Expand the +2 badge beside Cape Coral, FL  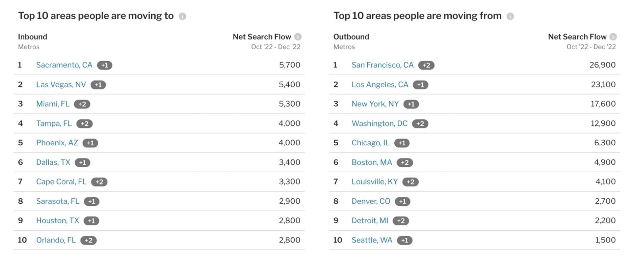(99, 182)
